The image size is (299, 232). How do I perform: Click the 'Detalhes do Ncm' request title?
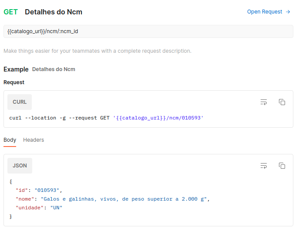pyautogui.click(x=54, y=12)
